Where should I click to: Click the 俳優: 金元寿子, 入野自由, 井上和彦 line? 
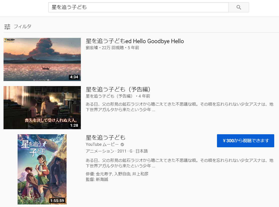click(x=117, y=174)
